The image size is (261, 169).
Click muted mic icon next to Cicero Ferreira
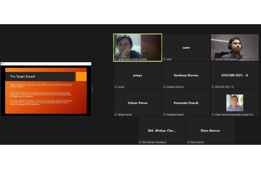click(213, 114)
